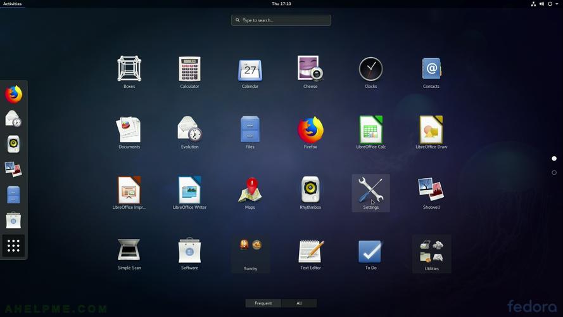Viewport: 563px width, 317px height.
Task: Switch to the All apps tab
Action: point(299,303)
